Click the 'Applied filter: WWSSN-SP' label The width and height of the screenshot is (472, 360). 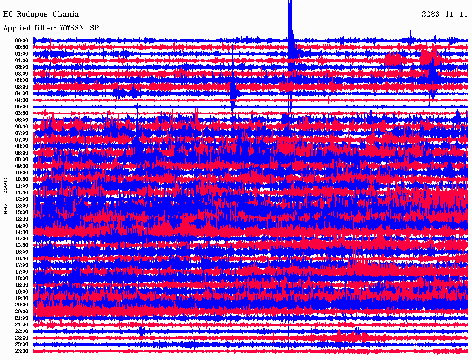(x=51, y=28)
